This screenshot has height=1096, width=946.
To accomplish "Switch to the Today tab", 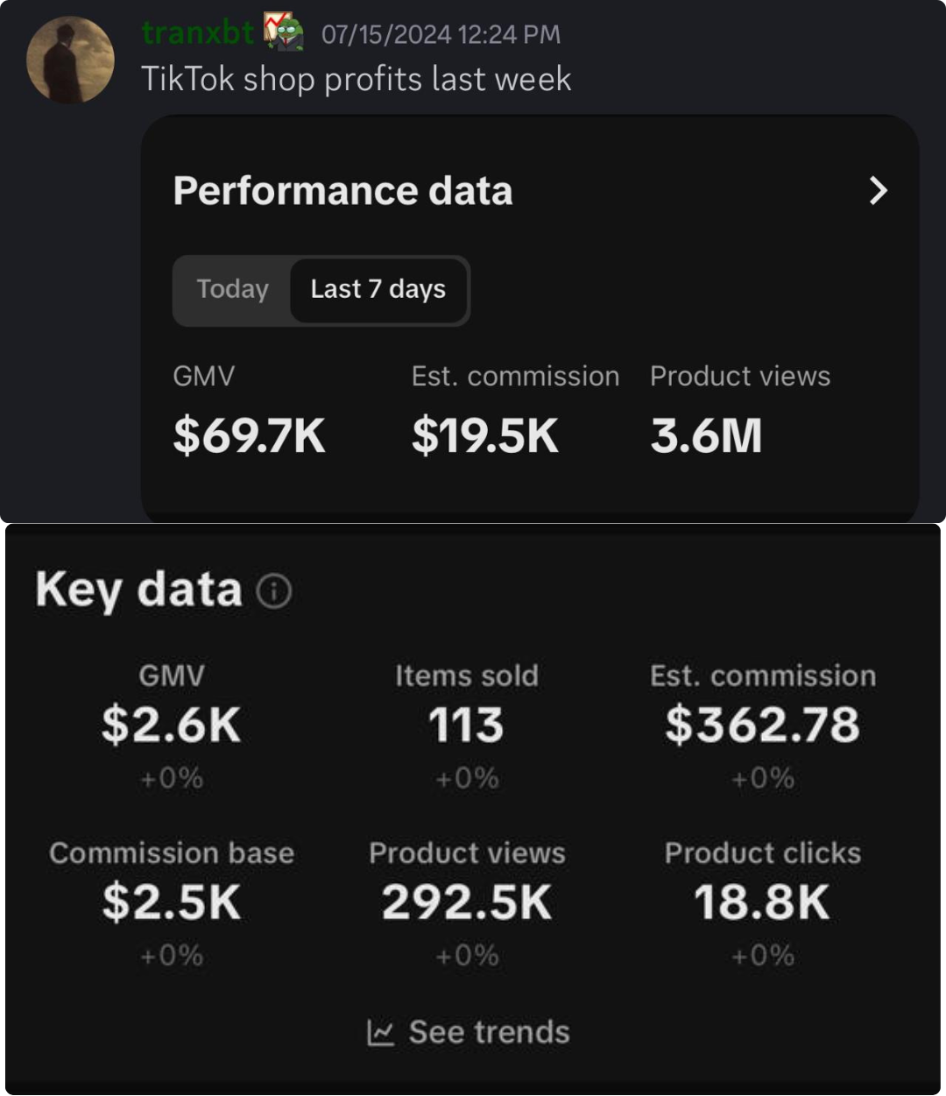I will (x=232, y=289).
